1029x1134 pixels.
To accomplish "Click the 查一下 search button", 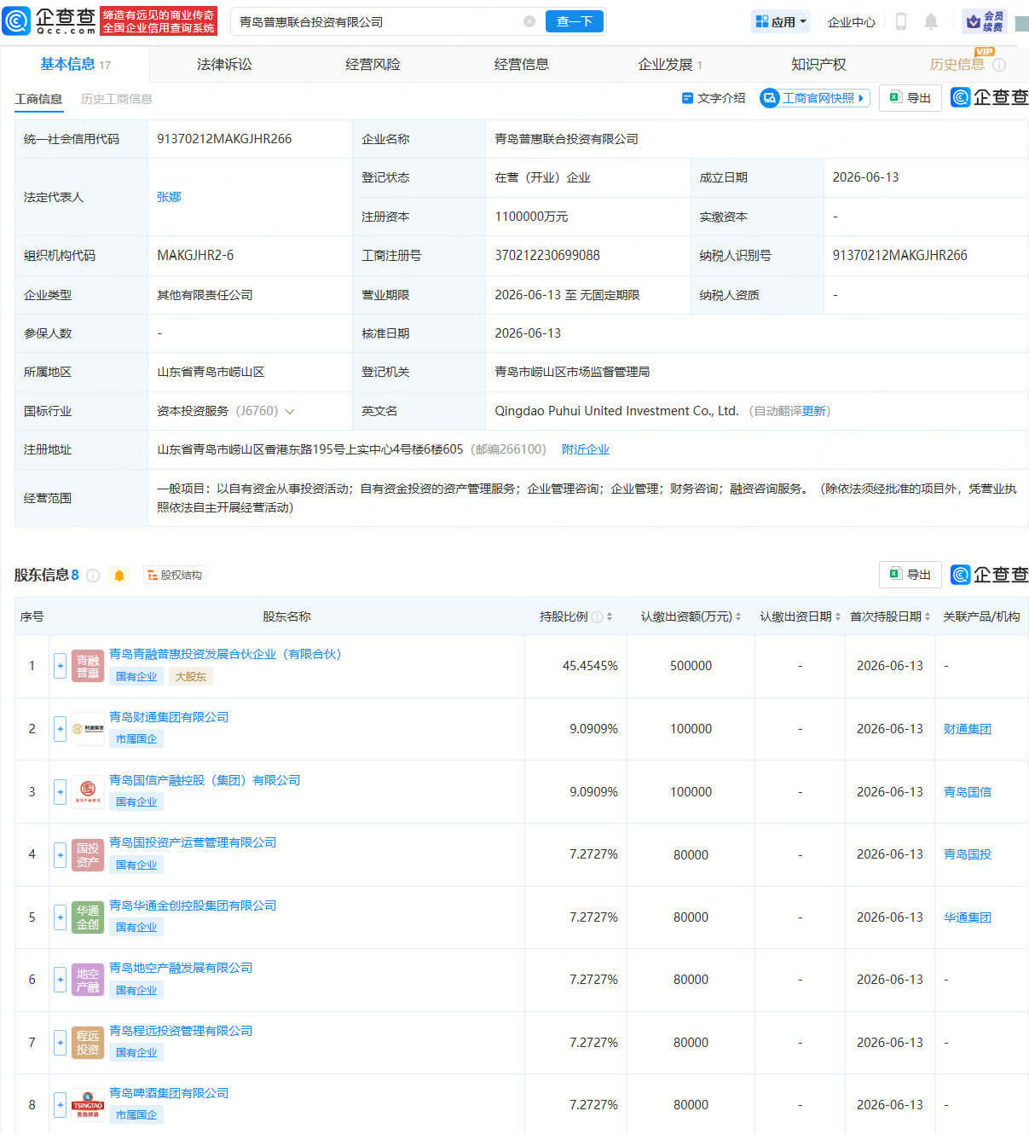I will [575, 21].
